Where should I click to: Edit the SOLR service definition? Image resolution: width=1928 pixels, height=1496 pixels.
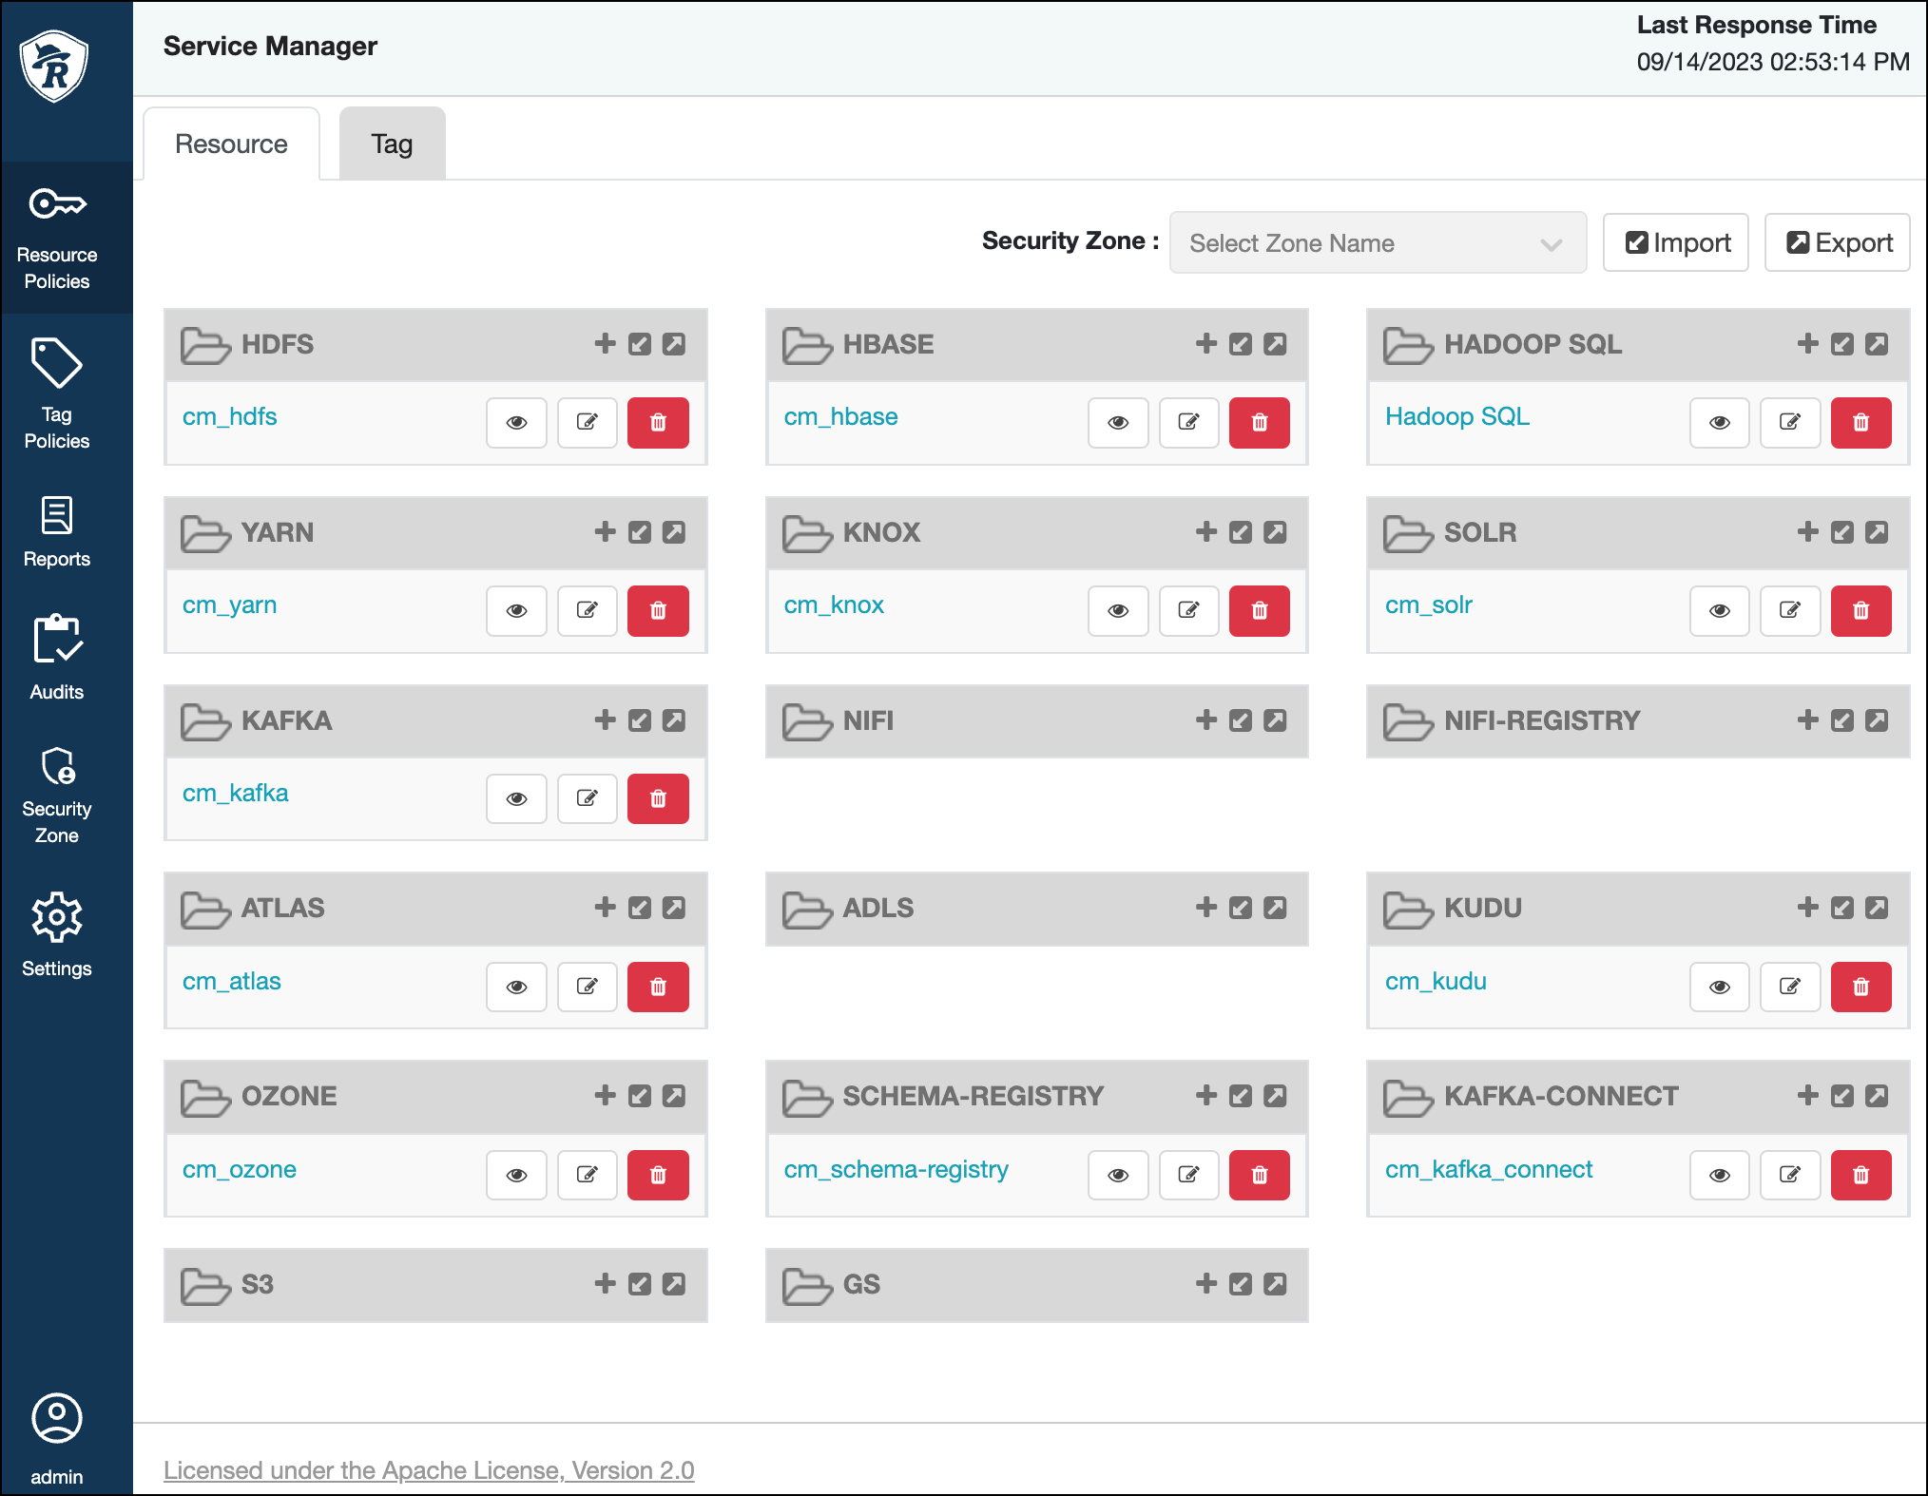point(1790,611)
